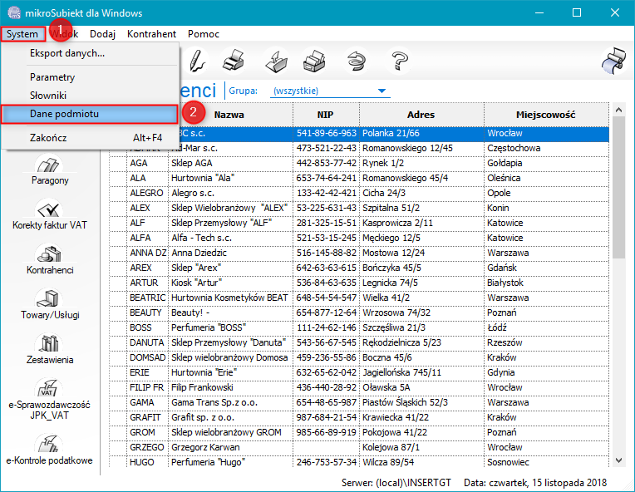This screenshot has height=492, width=635.
Task: Open Parametry from the System menu
Action: pos(52,77)
